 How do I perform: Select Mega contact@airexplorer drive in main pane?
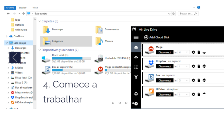(113, 70)
